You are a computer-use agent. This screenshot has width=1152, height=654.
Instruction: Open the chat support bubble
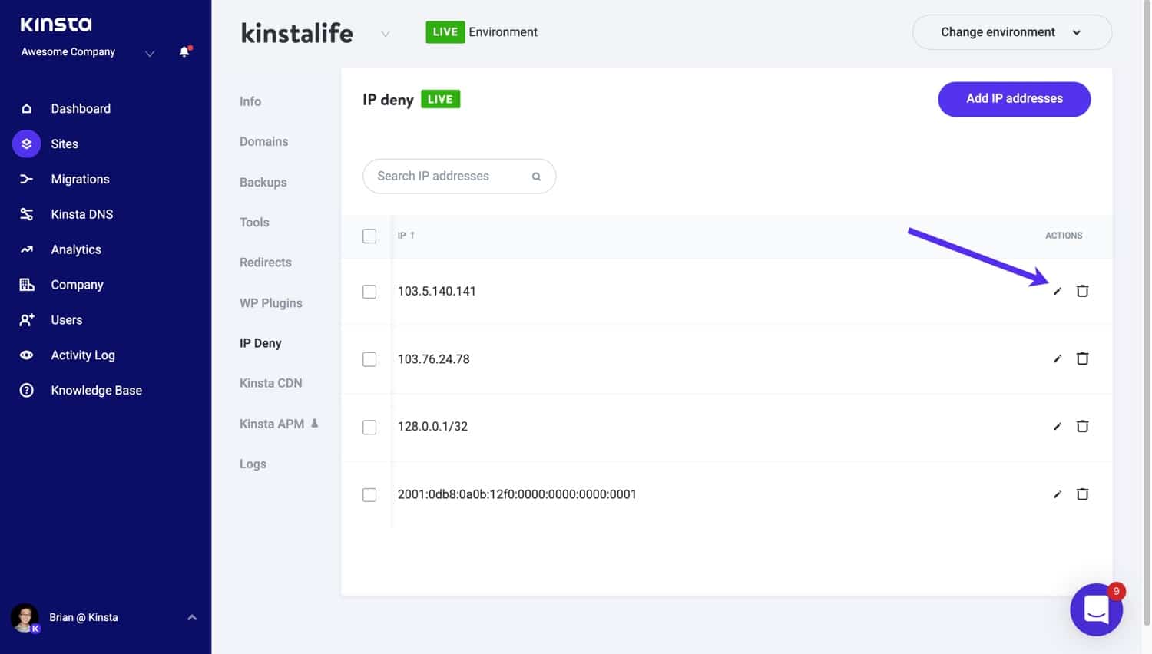coord(1096,609)
